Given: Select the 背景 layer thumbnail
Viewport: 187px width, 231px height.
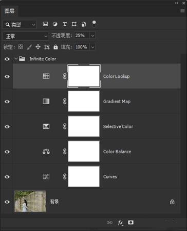Looking at the screenshot, I should click(x=30, y=201).
